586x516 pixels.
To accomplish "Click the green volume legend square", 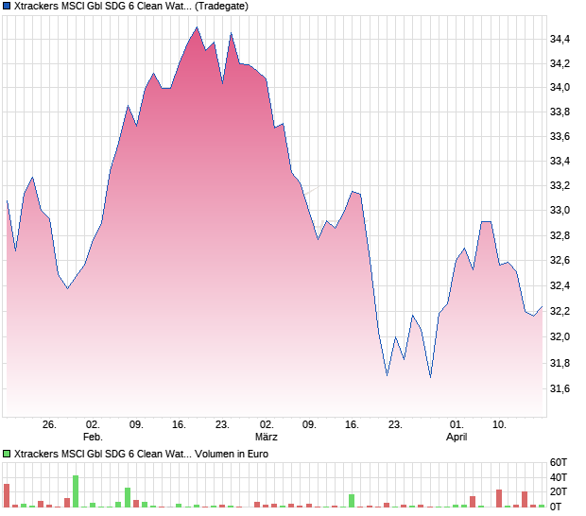I will click(7, 454).
